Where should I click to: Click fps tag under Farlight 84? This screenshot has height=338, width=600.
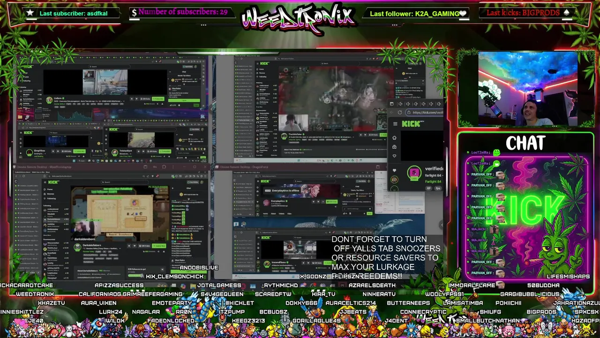point(438,188)
